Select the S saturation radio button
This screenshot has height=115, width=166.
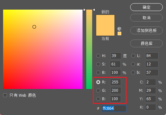pyautogui.click(x=98, y=64)
